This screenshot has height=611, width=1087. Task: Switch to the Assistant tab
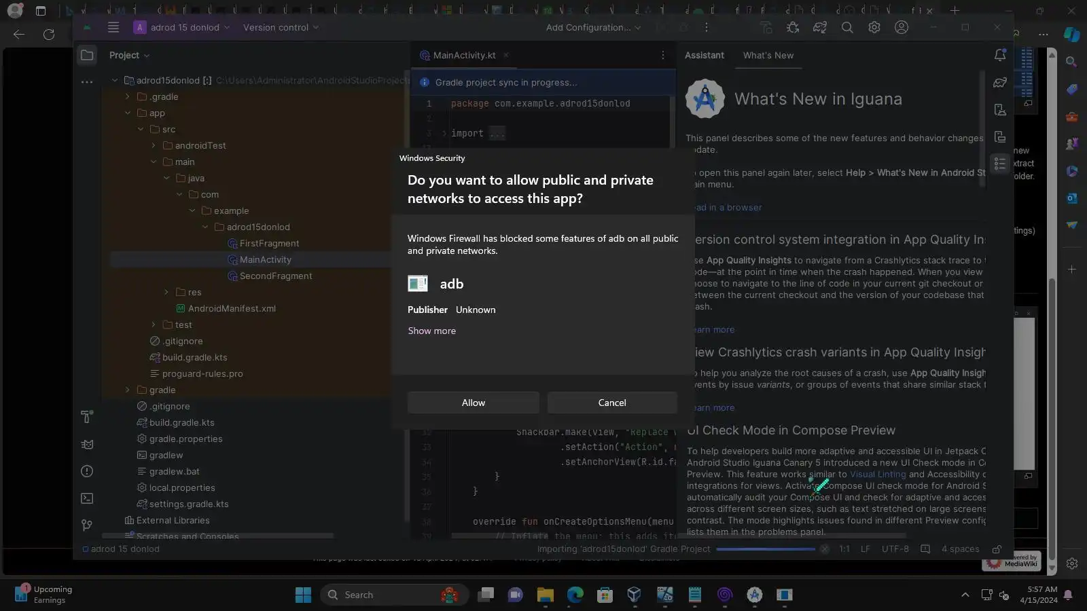click(704, 55)
